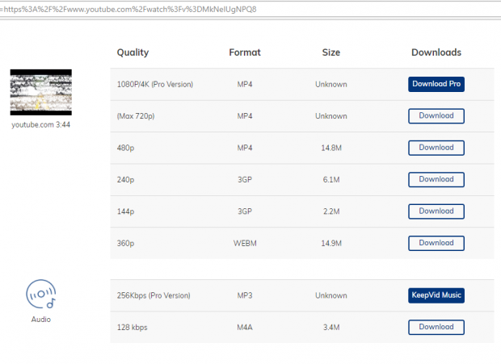Download the 360p WEBM video
Screen dimensions: 501x364
click(x=436, y=243)
